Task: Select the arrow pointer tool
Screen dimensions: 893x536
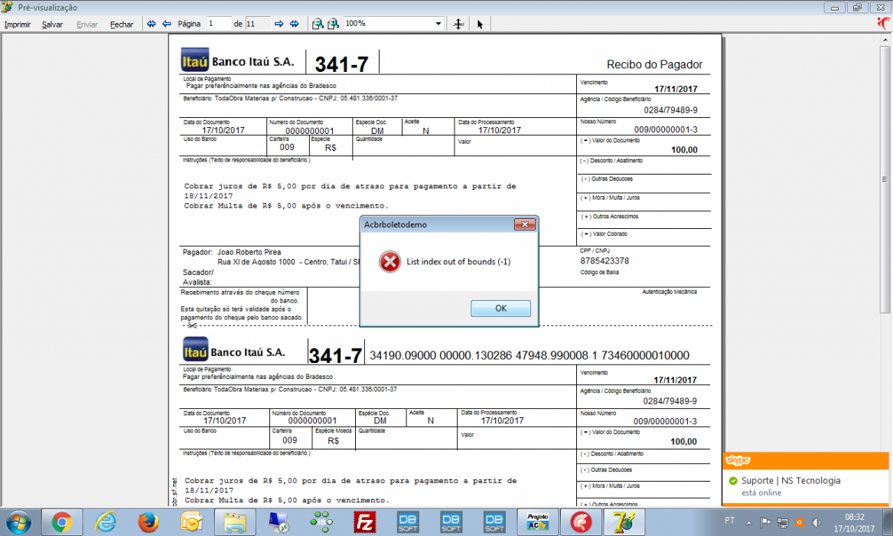Action: coord(480,24)
